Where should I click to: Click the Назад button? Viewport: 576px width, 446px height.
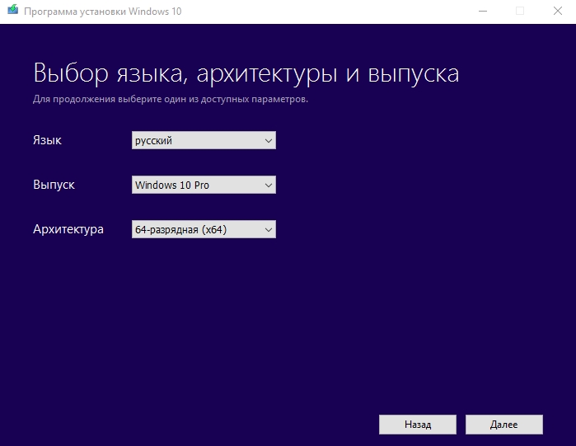pos(418,425)
